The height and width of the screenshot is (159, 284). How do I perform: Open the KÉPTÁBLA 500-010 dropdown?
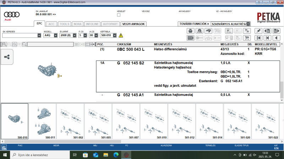115,35
